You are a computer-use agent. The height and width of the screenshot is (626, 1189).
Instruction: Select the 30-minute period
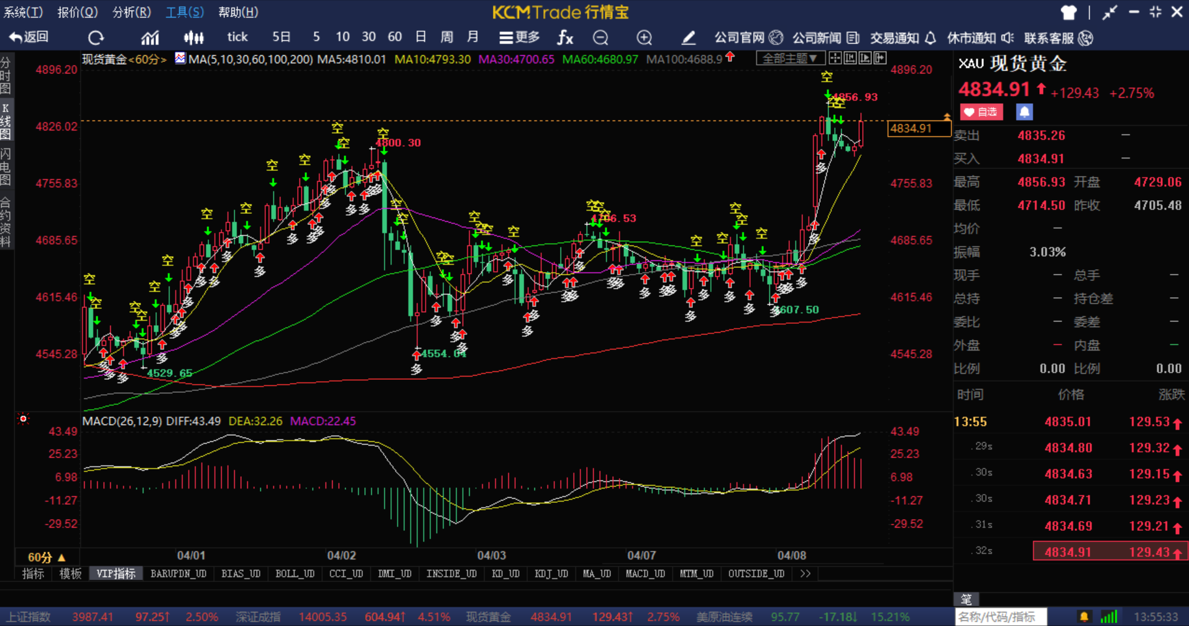tap(369, 37)
